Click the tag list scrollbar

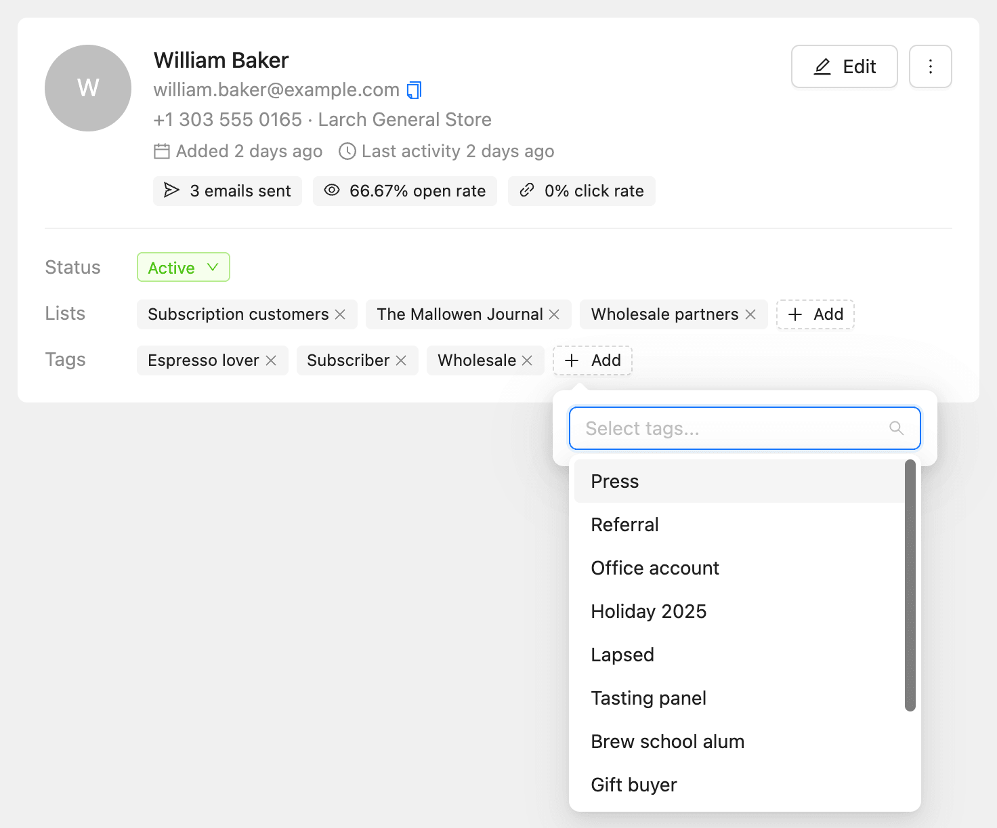pos(910,585)
